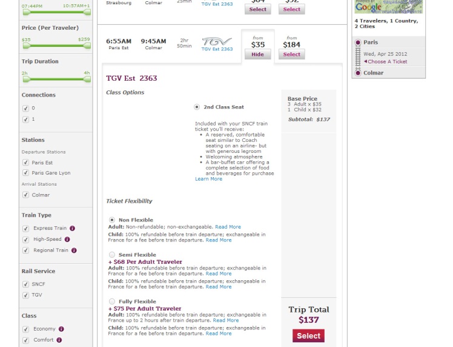Click + $75 Per Adult Traveler text
Screen dimensions: 453x347
click(145, 309)
